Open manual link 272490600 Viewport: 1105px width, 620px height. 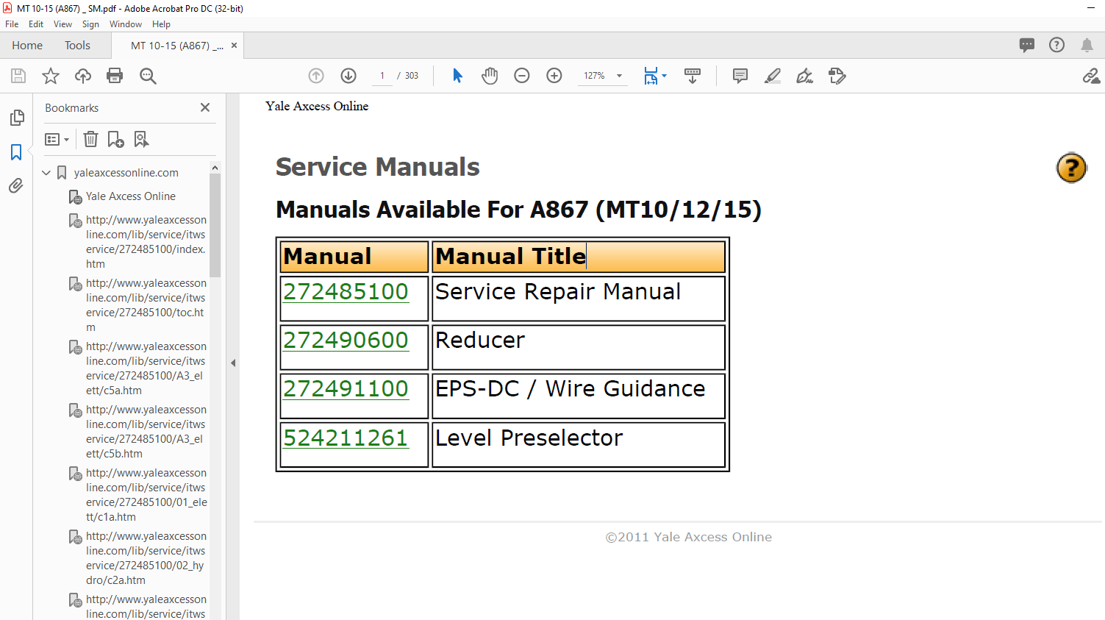click(x=346, y=341)
